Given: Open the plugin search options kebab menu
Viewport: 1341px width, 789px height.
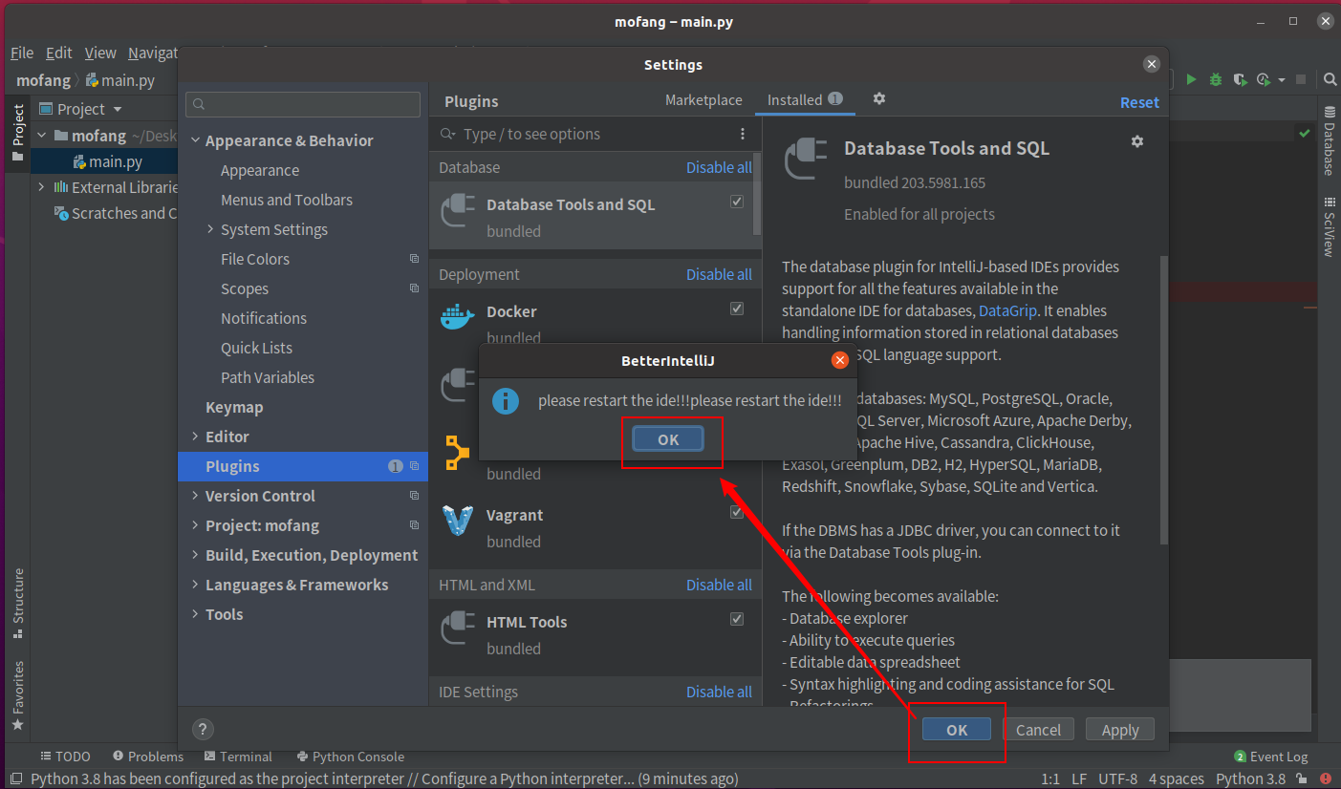Looking at the screenshot, I should [x=743, y=134].
